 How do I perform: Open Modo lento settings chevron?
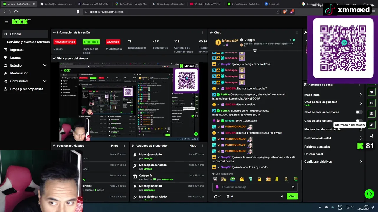pos(361,95)
